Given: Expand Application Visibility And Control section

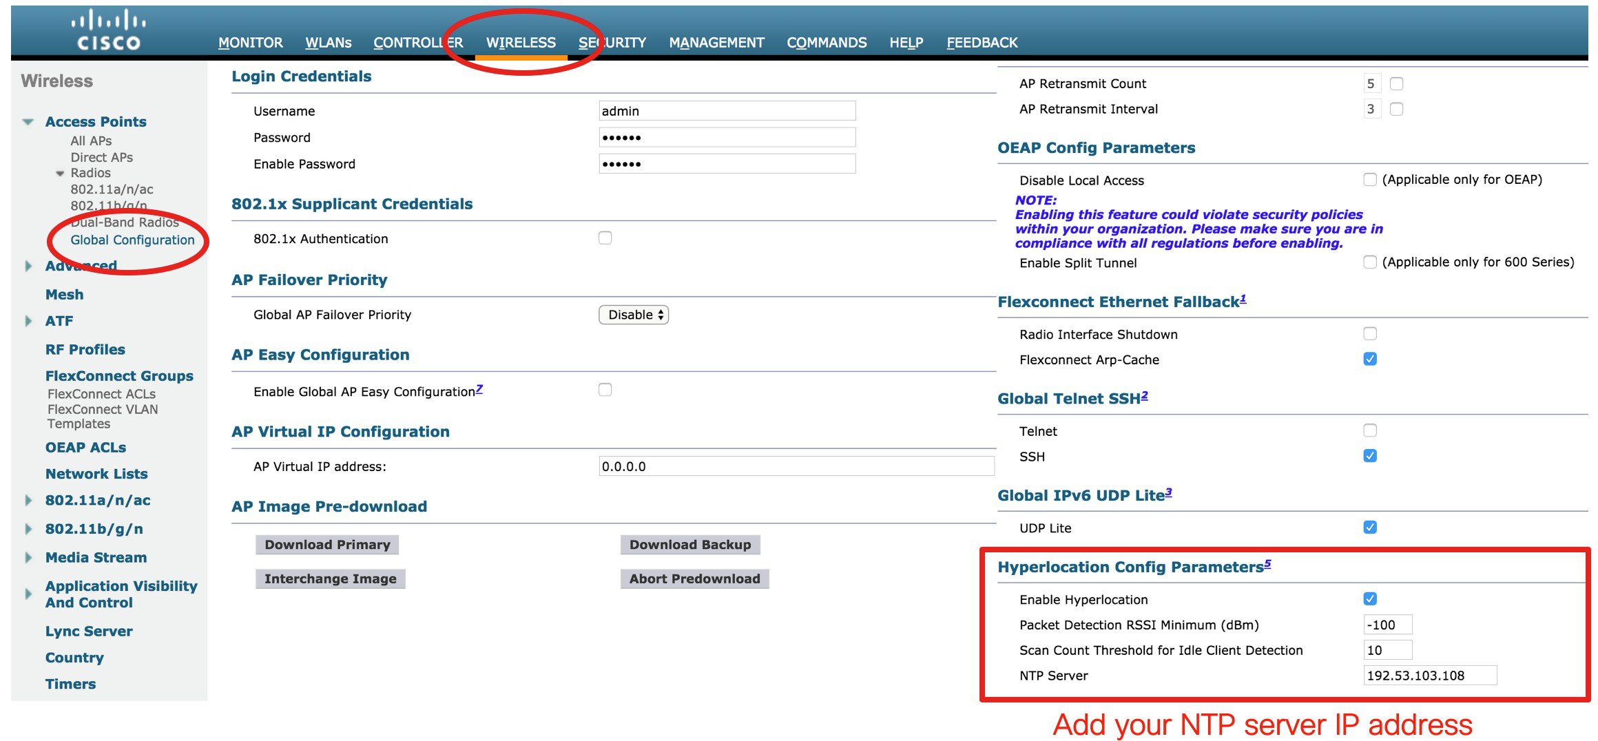Looking at the screenshot, I should click(x=28, y=594).
